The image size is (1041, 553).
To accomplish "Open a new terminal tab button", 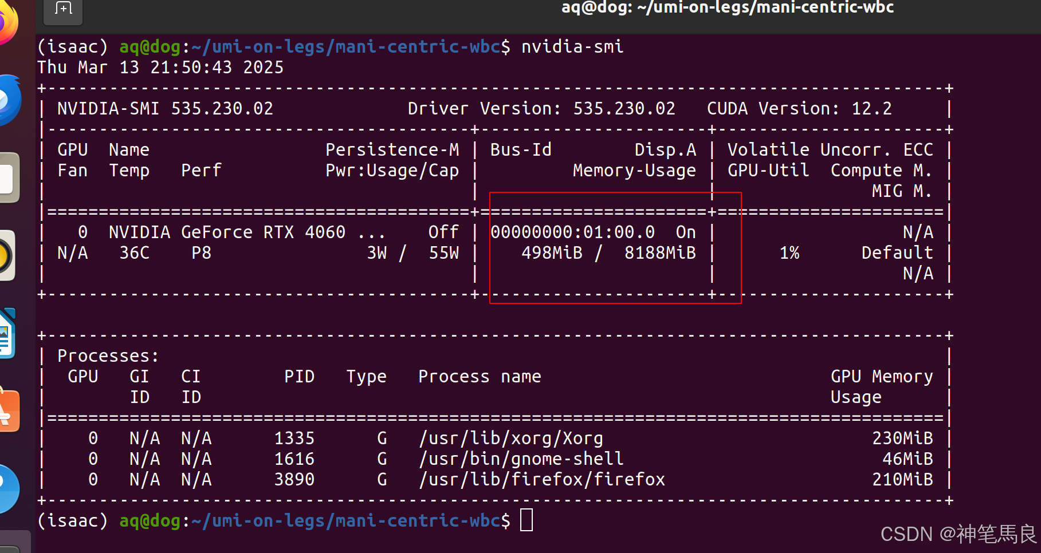I will [63, 9].
